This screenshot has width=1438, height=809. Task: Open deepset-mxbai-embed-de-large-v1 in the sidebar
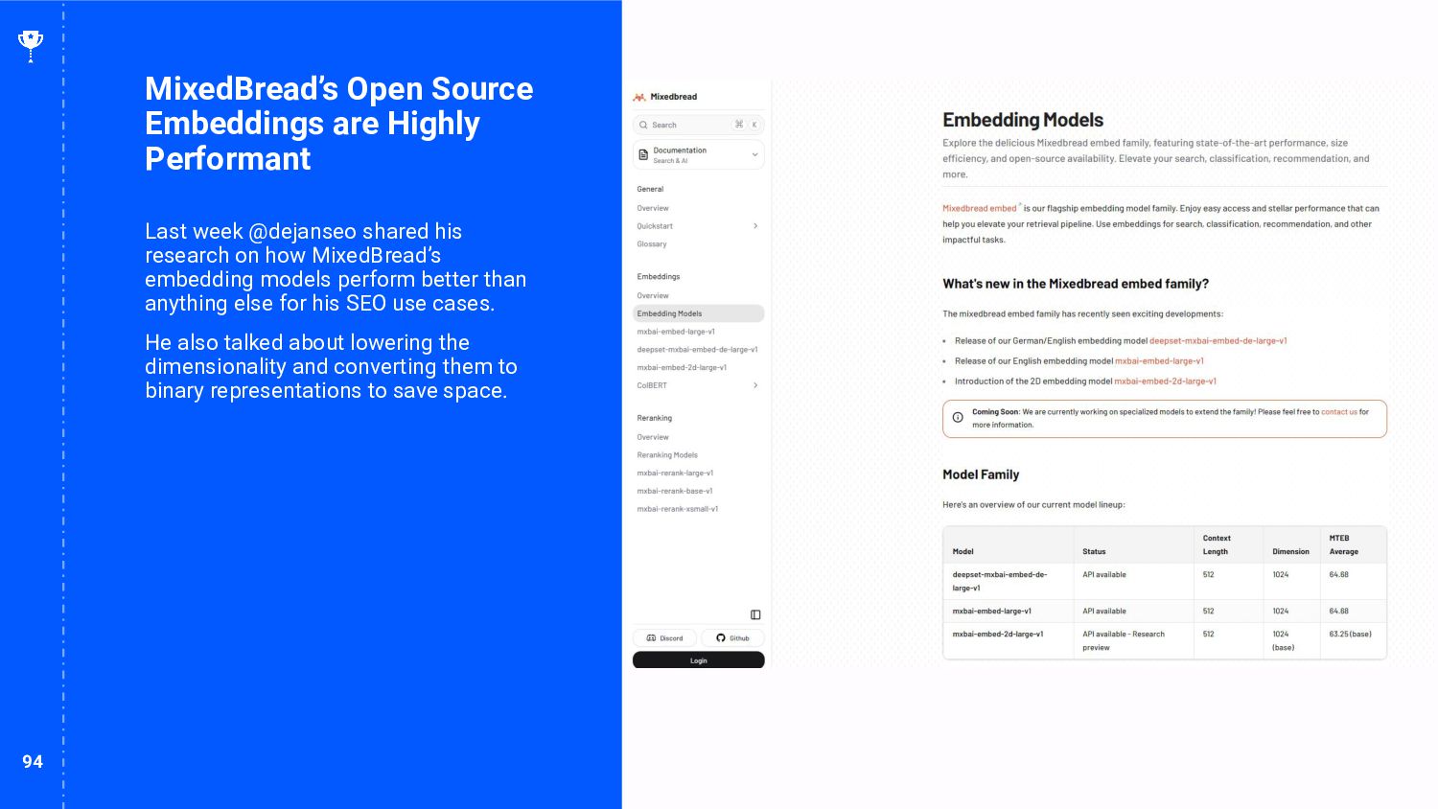click(x=698, y=350)
